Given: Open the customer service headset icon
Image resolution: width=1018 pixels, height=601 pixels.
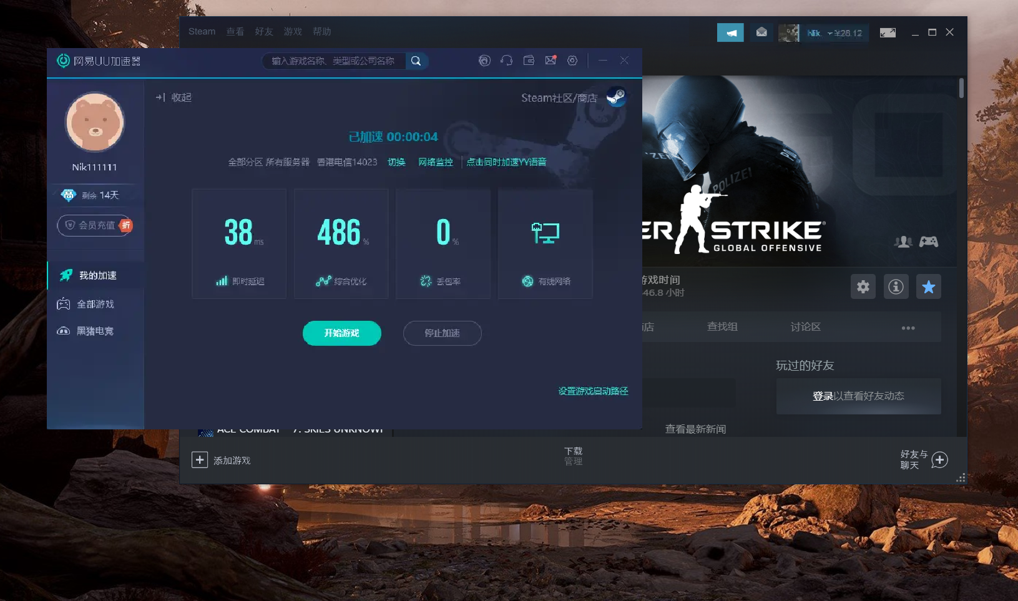Looking at the screenshot, I should point(507,61).
